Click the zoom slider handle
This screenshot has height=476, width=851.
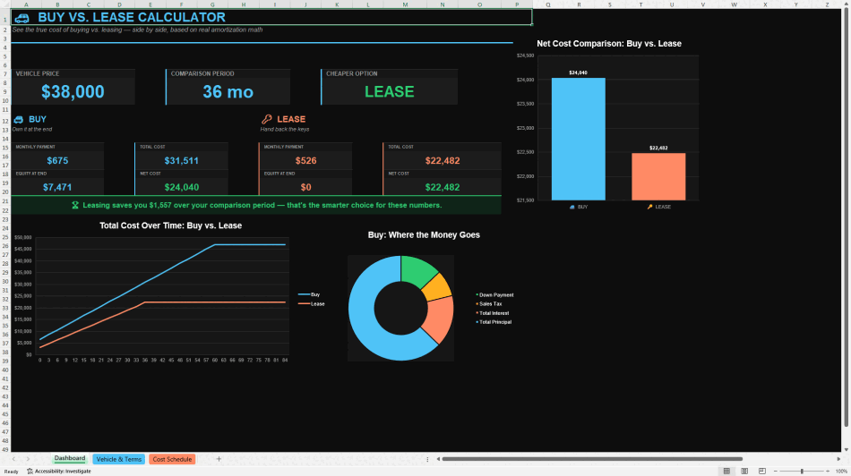pyautogui.click(x=802, y=472)
